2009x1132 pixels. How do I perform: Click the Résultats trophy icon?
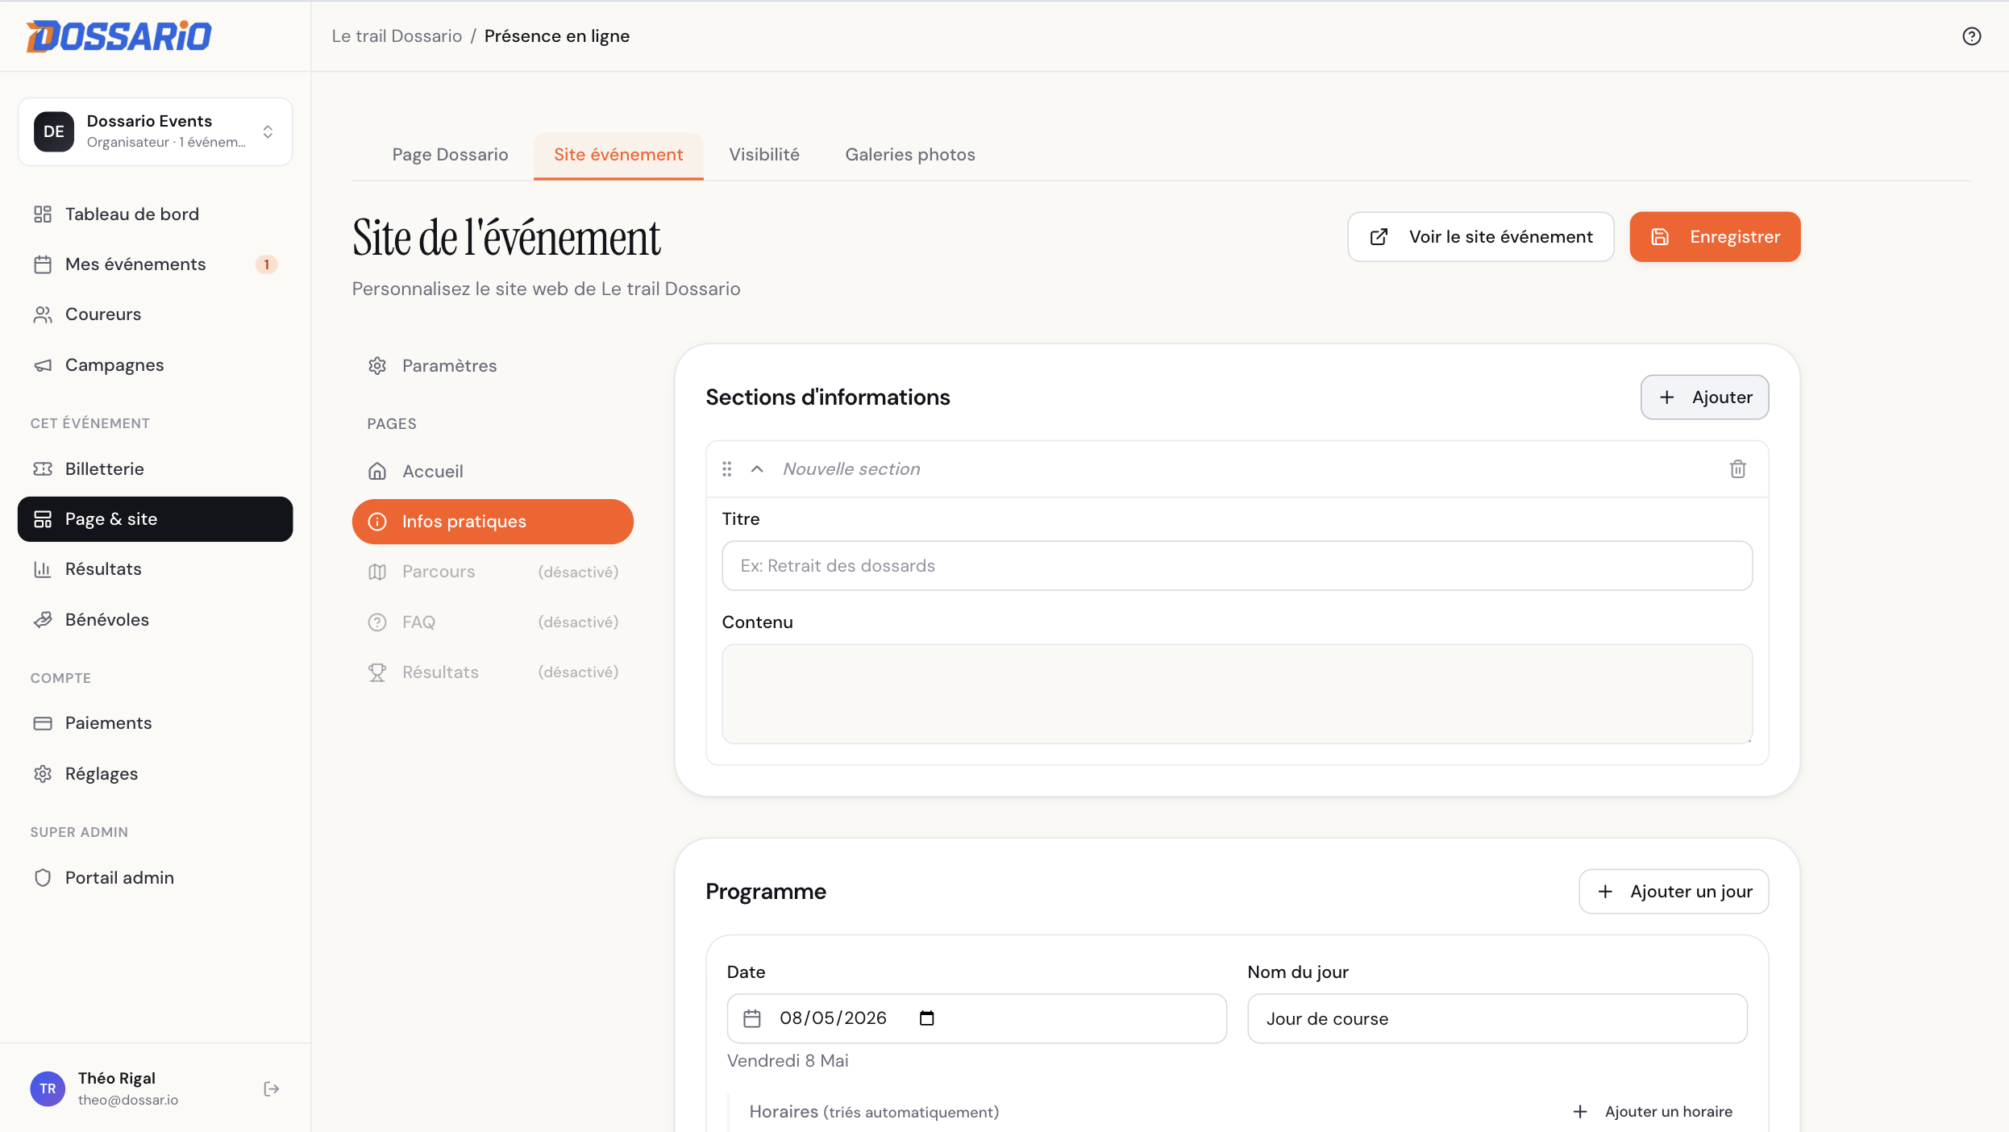coord(377,672)
